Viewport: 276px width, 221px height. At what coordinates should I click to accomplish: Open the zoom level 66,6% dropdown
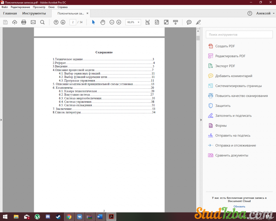click(133, 22)
